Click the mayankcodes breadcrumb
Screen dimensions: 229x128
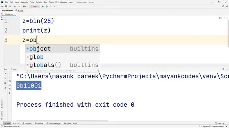pyautogui.click(x=8, y=10)
